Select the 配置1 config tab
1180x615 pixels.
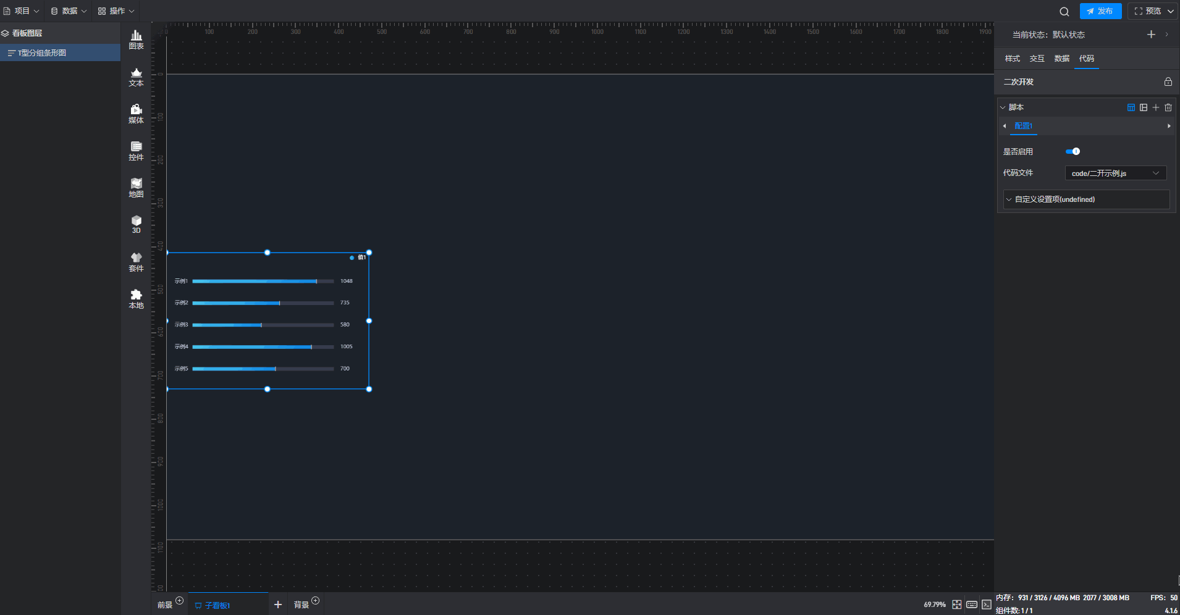tap(1023, 126)
